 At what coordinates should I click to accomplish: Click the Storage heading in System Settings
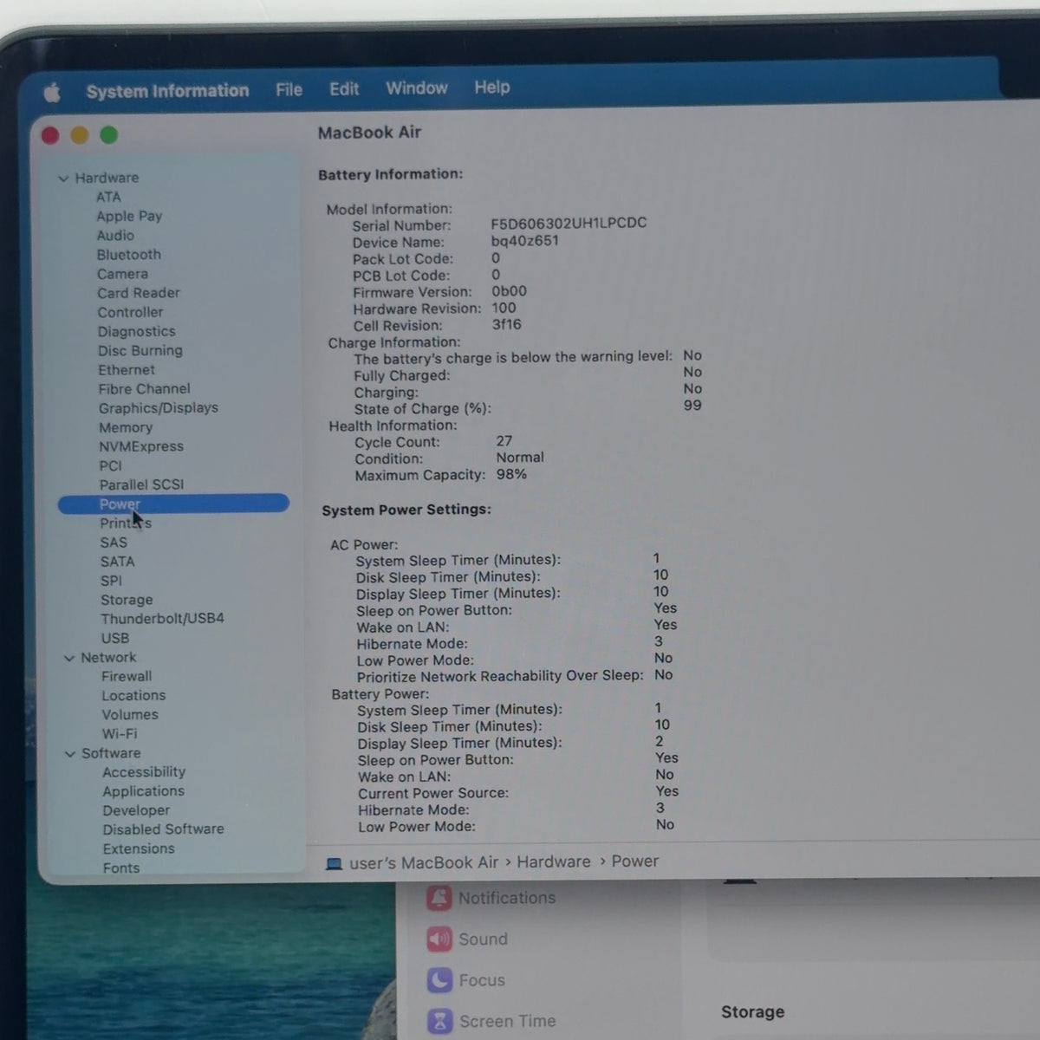click(753, 1011)
